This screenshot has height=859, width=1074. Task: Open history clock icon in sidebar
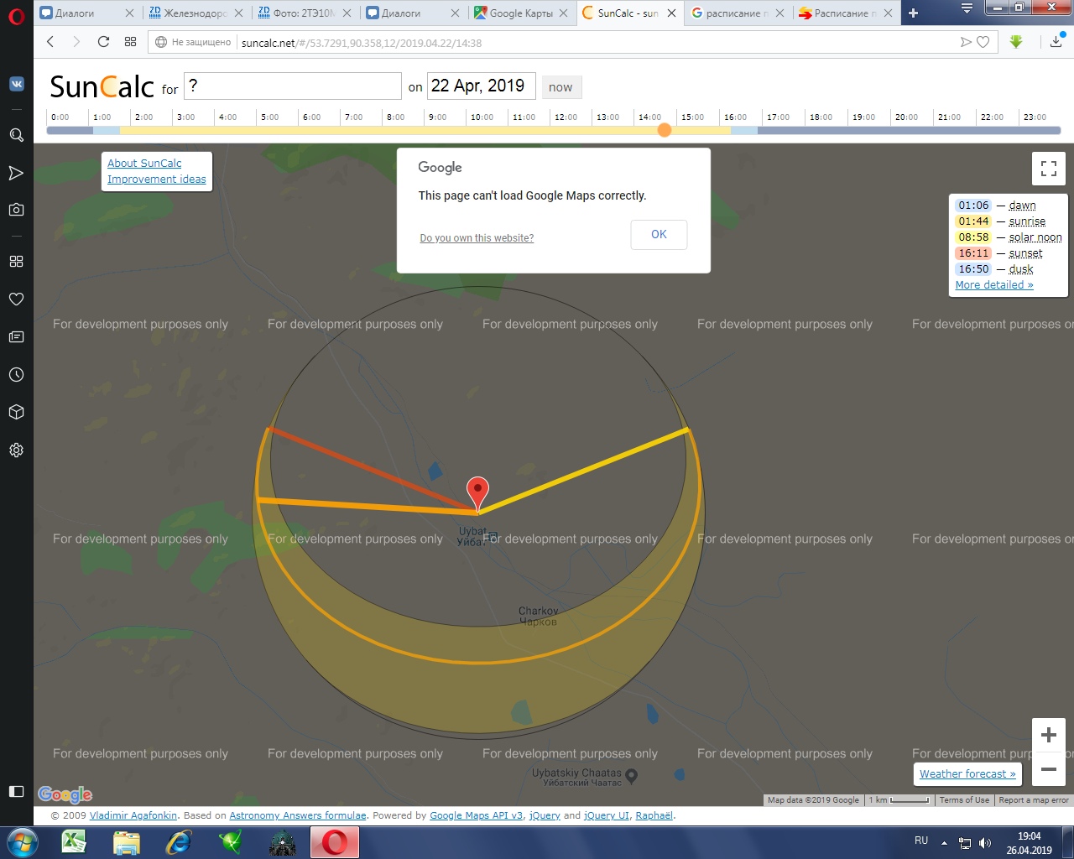tap(16, 375)
